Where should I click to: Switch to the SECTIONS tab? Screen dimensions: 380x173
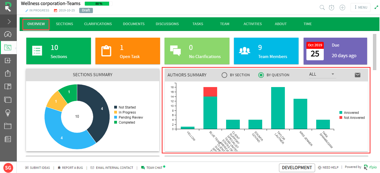(64, 24)
